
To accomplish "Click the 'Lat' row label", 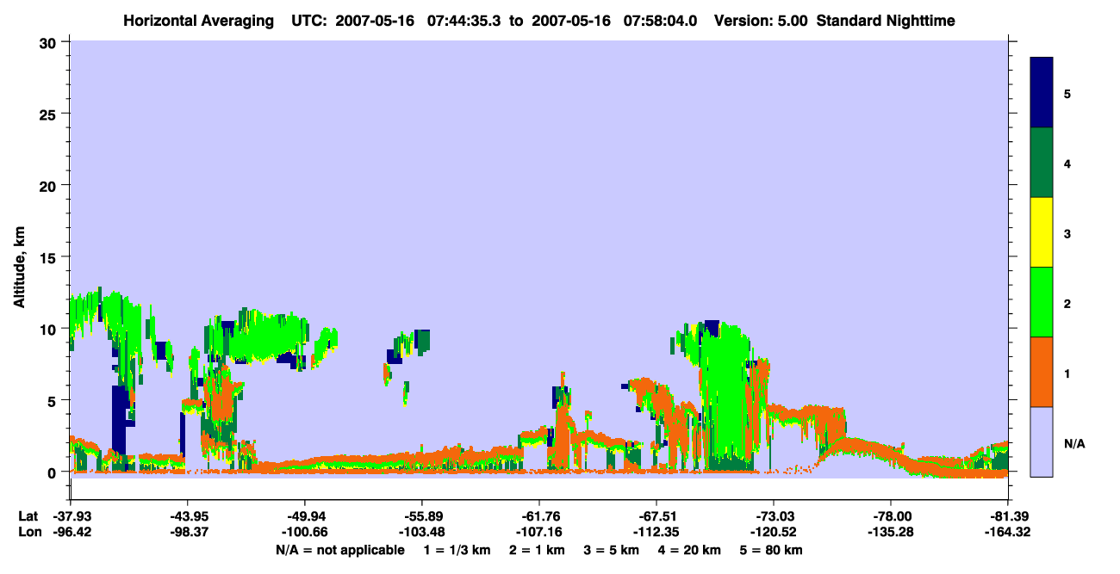I will (28, 516).
